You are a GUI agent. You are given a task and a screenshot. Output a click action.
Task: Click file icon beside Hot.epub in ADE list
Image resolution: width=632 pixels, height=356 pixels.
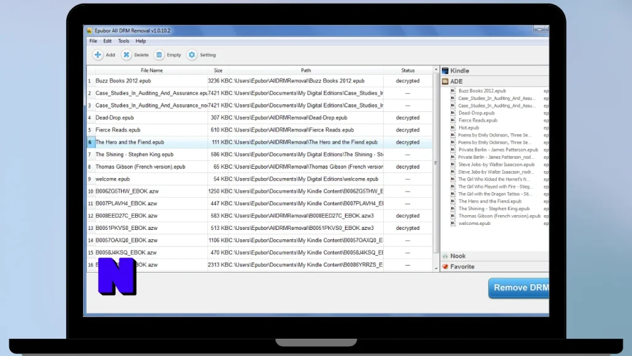[x=453, y=127]
